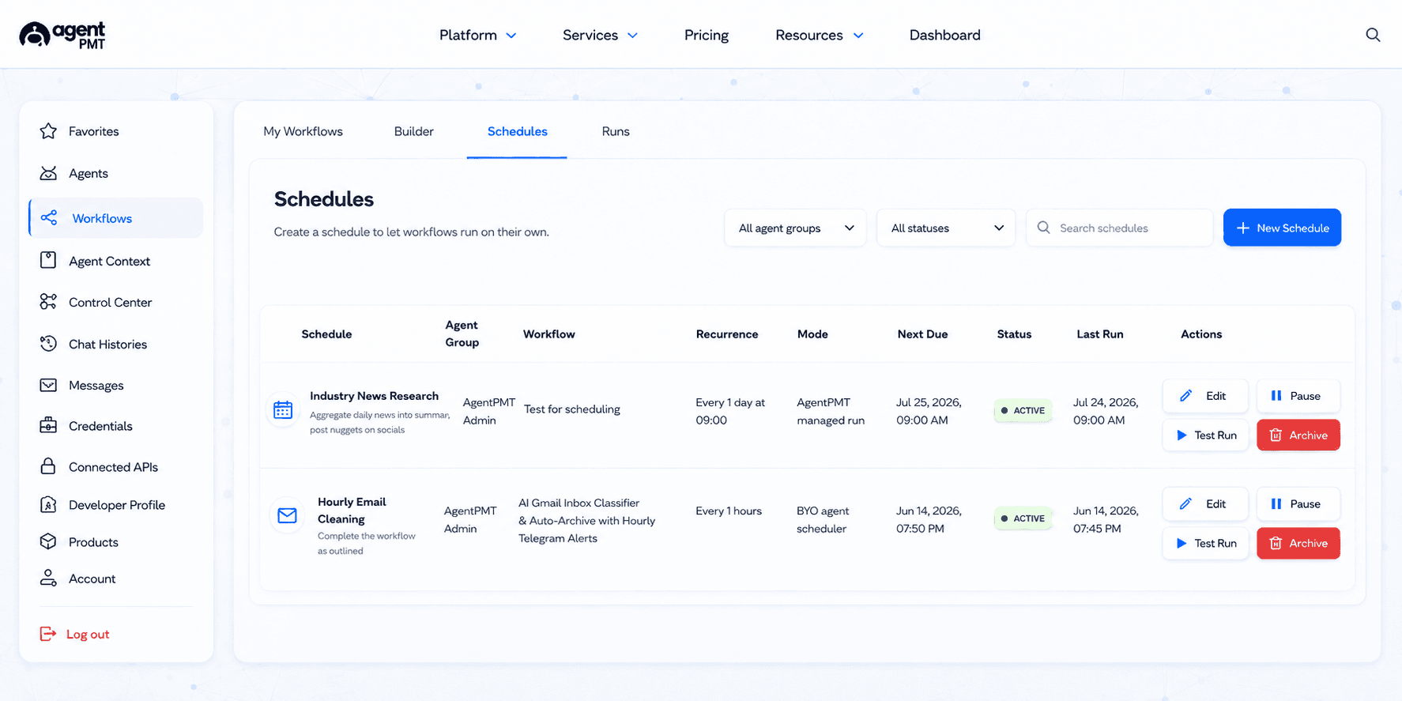Go to the Pricing page
1402x701 pixels.
point(707,35)
